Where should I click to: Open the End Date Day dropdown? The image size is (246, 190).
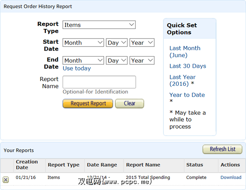click(x=117, y=61)
